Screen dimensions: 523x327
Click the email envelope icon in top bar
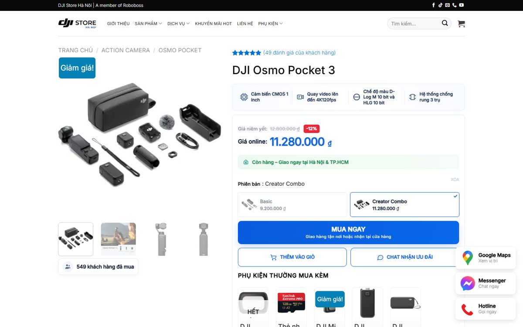pyautogui.click(x=447, y=5)
